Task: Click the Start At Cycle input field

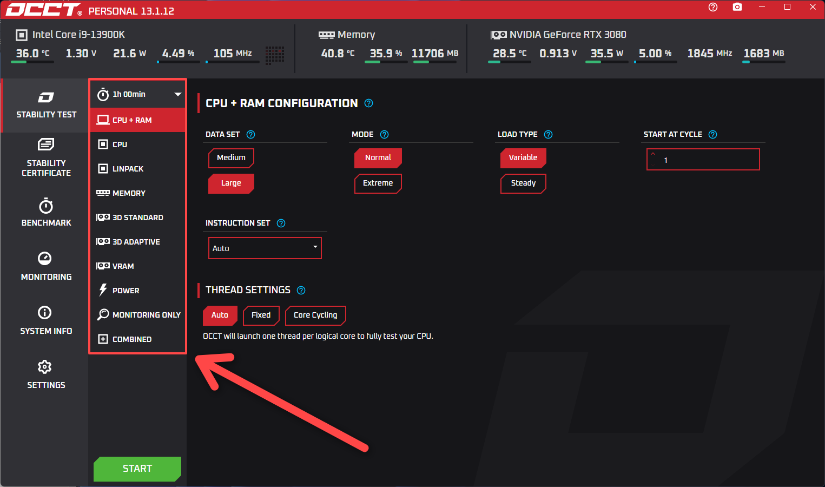Action: [x=703, y=160]
